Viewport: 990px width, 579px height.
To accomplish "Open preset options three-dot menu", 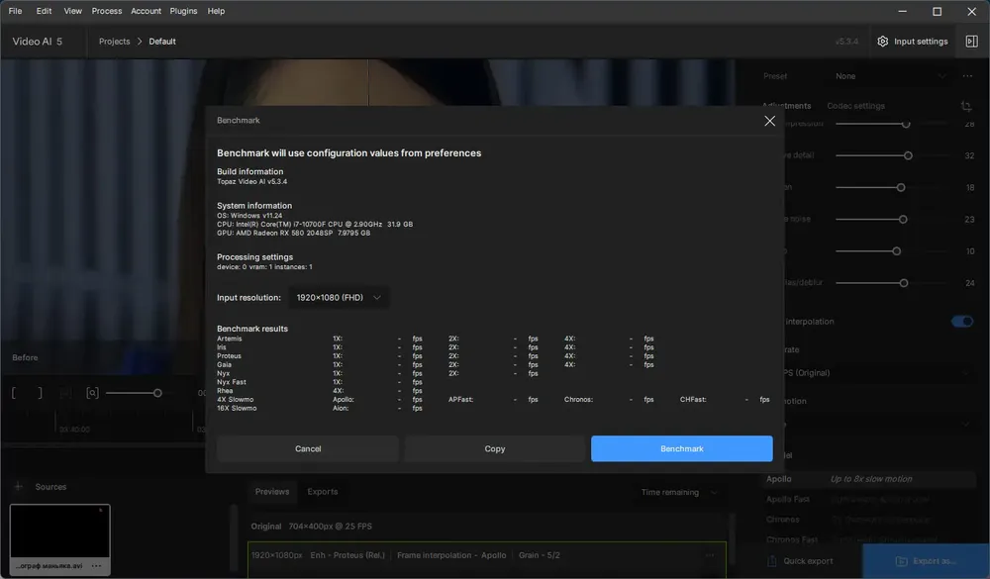I will (x=967, y=76).
